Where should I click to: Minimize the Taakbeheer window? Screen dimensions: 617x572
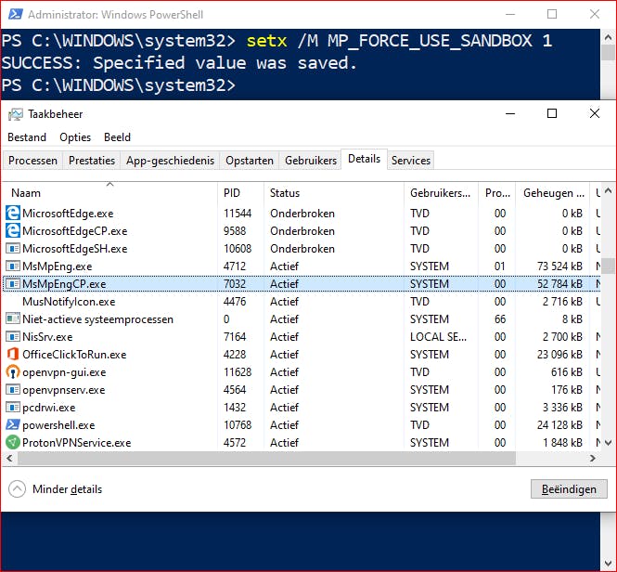coord(510,113)
